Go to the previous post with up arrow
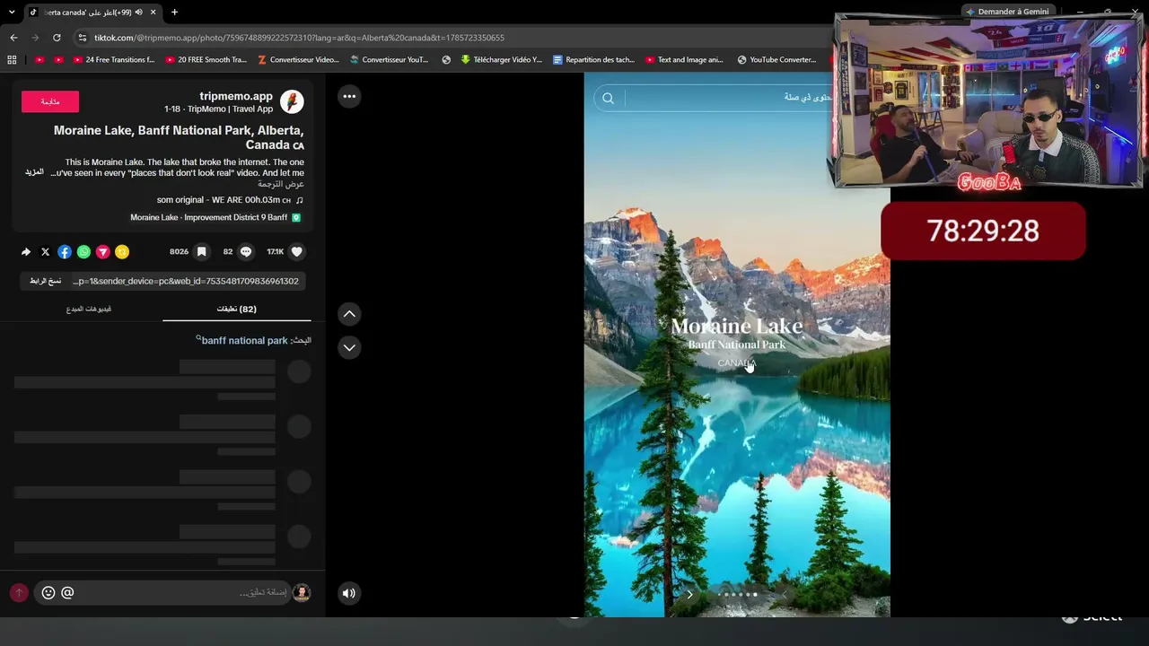1149x646 pixels. (x=349, y=313)
